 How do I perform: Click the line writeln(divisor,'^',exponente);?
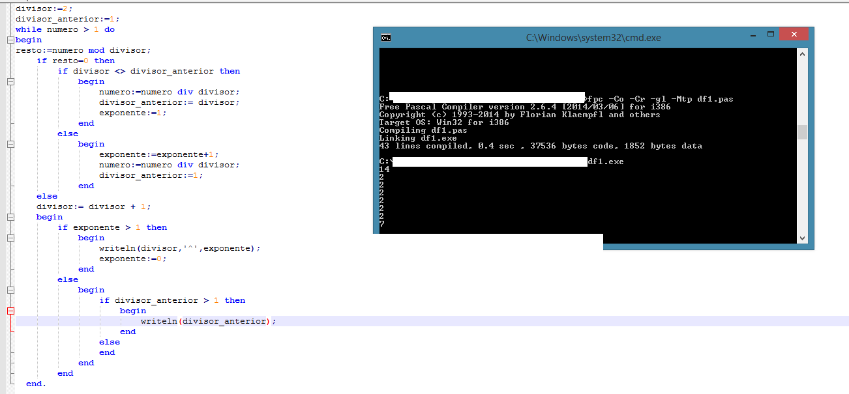[x=180, y=248]
